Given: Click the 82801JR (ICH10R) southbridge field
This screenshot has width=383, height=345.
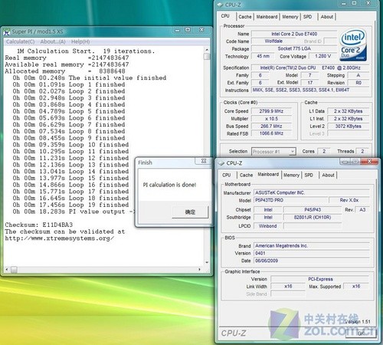Looking at the screenshot, I should coord(313,217).
